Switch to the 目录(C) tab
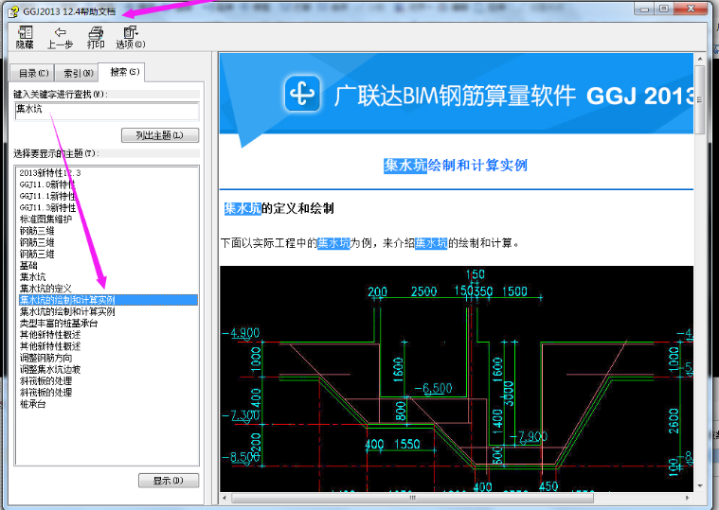Image resolution: width=719 pixels, height=510 pixels. (x=32, y=73)
